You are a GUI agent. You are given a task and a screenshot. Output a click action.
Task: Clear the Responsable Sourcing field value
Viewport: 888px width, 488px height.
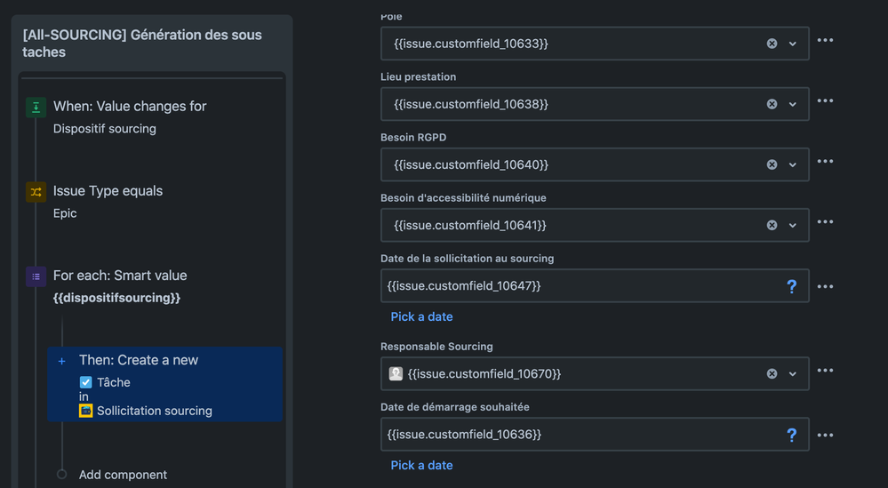(772, 374)
